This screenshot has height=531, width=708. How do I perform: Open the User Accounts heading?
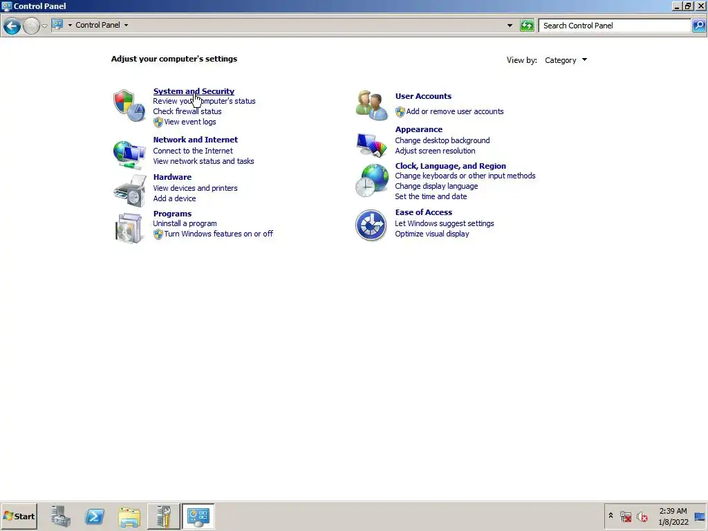coord(423,96)
